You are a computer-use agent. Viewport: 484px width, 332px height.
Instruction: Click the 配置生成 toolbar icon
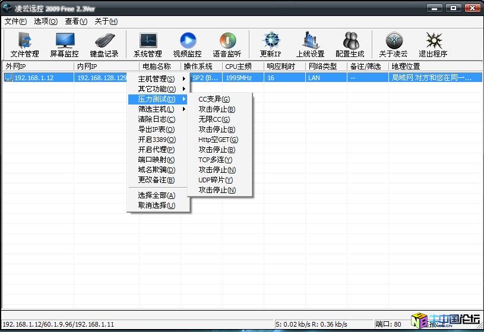[350, 44]
